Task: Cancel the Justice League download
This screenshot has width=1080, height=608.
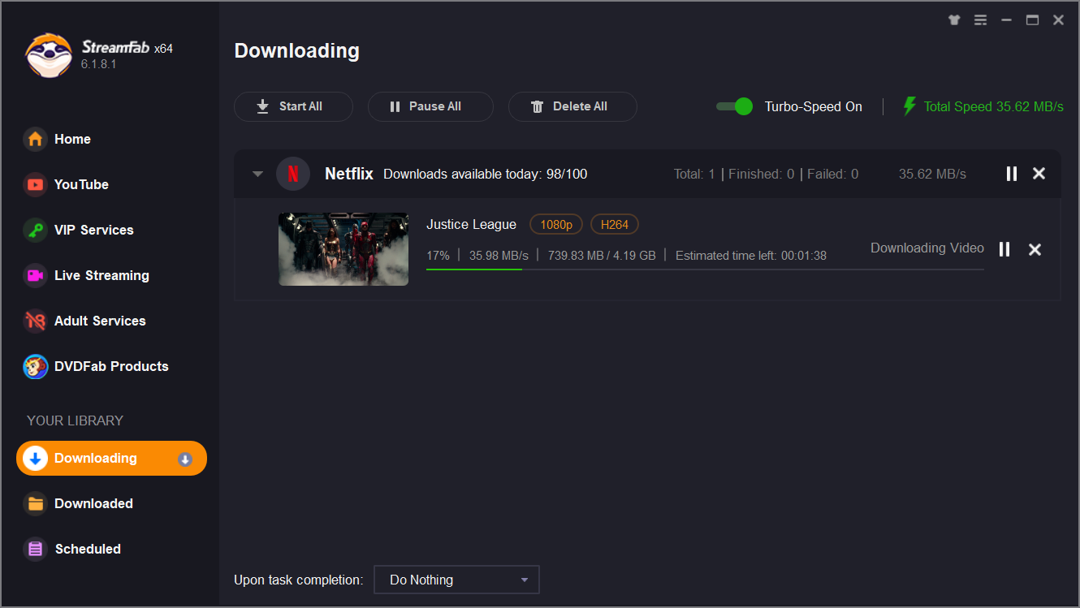Action: coord(1035,249)
